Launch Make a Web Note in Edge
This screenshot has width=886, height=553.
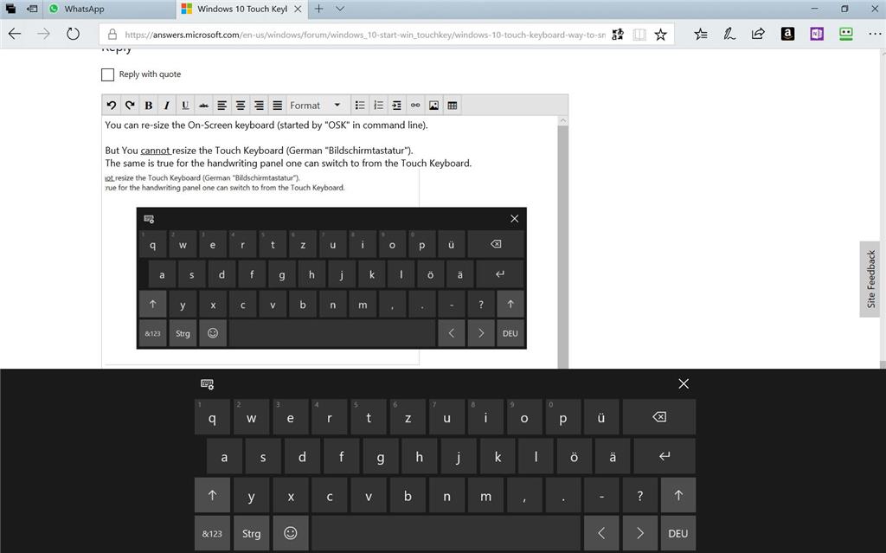(729, 34)
